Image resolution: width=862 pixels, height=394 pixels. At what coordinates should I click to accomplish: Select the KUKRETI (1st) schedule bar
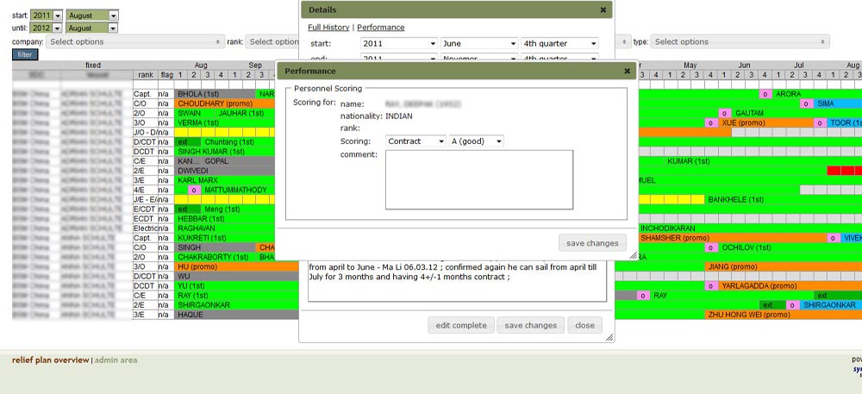[x=224, y=238]
